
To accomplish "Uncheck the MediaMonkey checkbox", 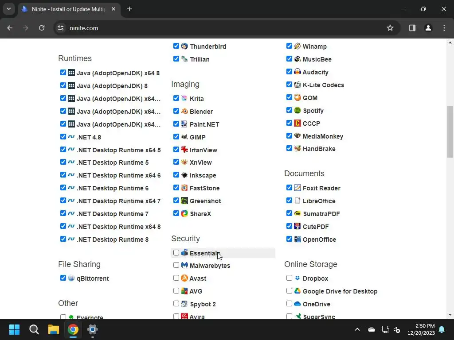I will pos(289,135).
